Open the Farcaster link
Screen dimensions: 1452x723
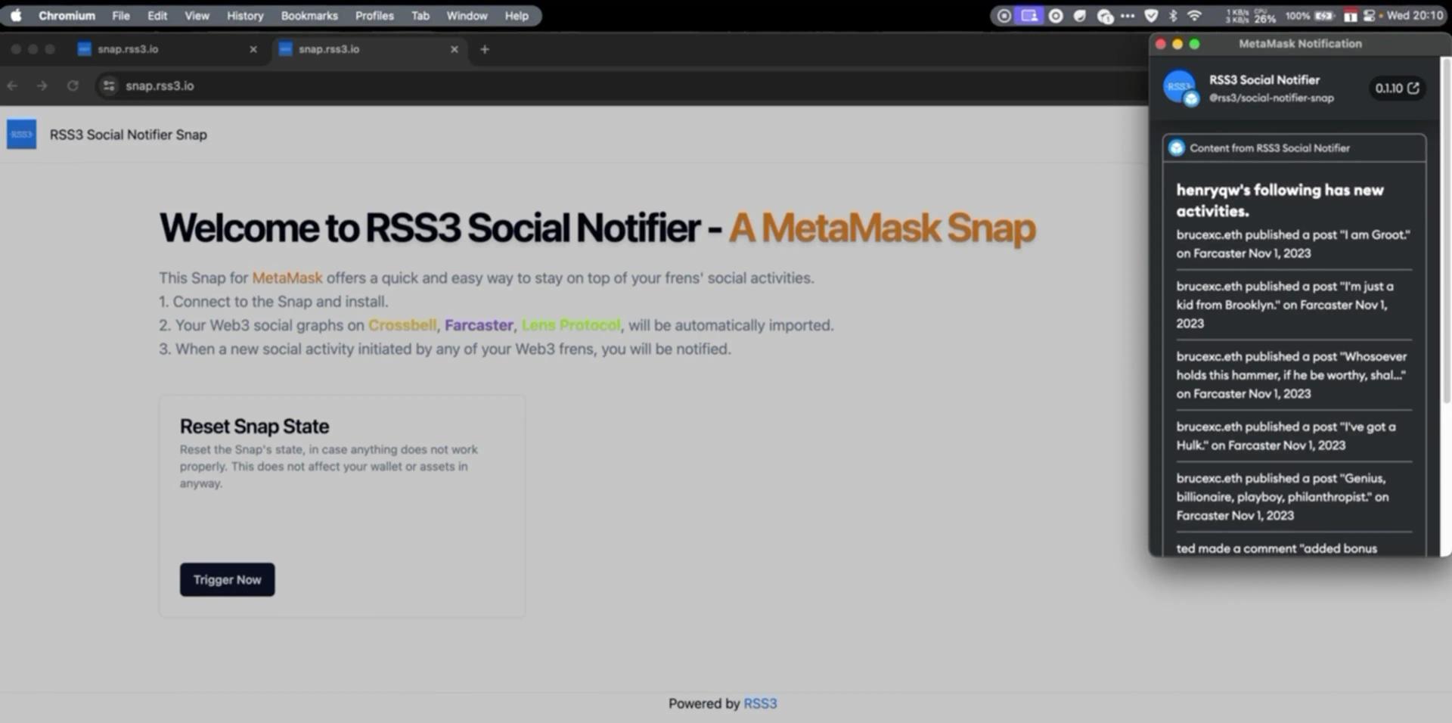(x=479, y=325)
